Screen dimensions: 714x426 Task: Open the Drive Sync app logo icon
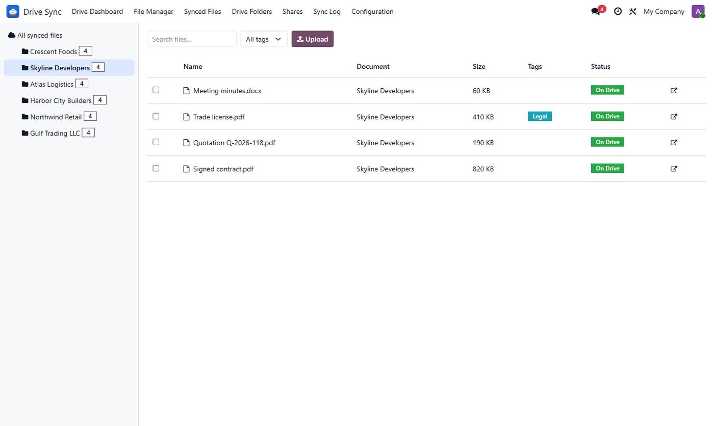pos(13,11)
